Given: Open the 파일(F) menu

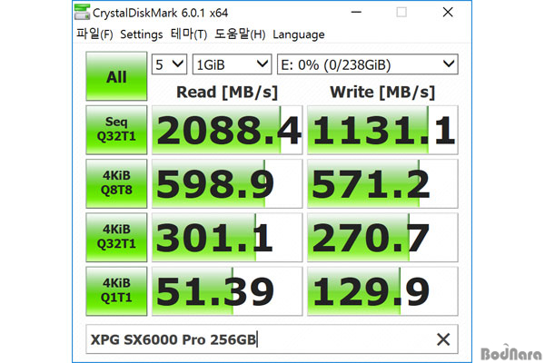Looking at the screenshot, I should 94,34.
